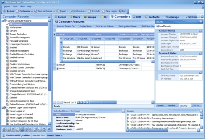Viewport: 205px width, 139px height.
Task: Open the LDAP At... tab in details pane
Action: pyautogui.click(x=196, y=106)
